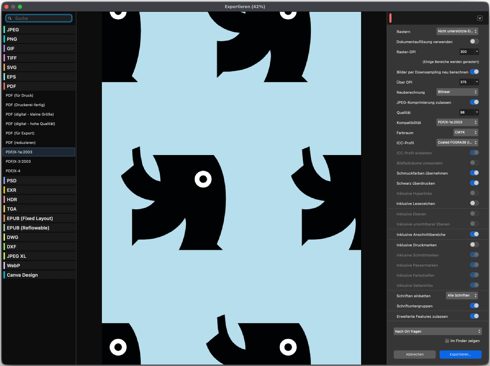Select the PSD export format
Viewport: 490px width, 366px height.
pos(39,181)
